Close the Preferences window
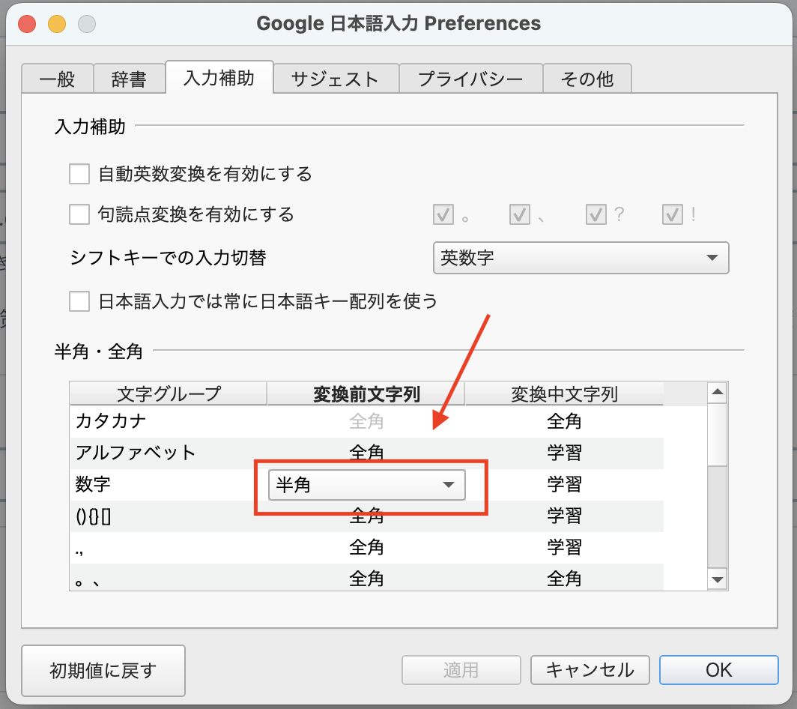This screenshot has width=797, height=709. pyautogui.click(x=27, y=24)
